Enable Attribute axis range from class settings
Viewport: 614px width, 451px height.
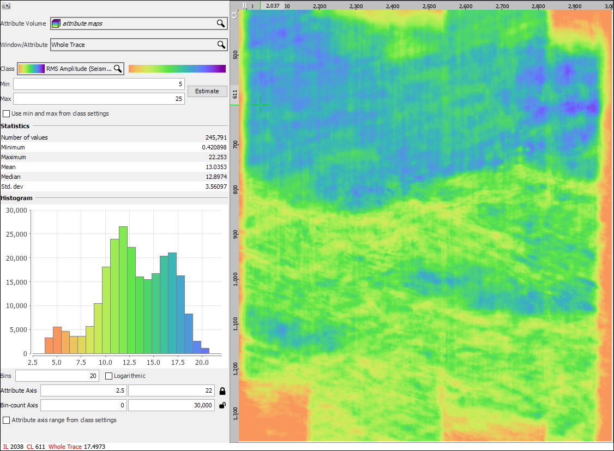pos(6,420)
